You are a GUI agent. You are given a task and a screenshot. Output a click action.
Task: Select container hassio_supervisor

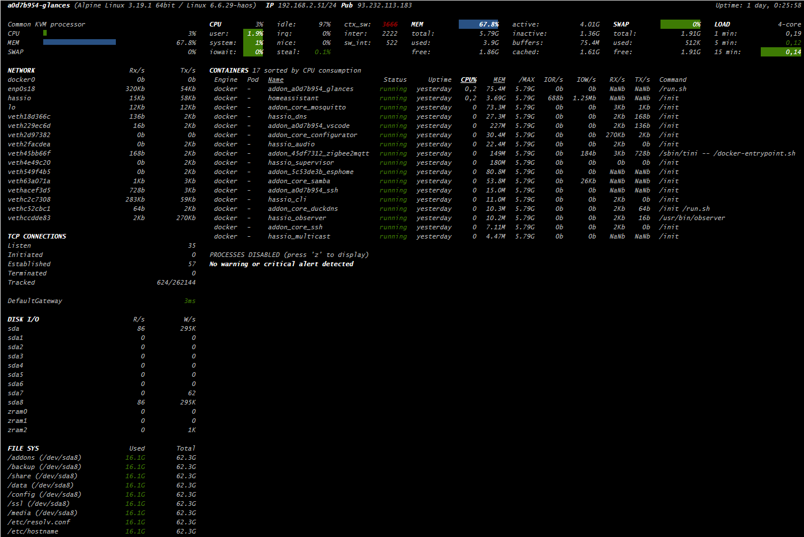click(301, 162)
